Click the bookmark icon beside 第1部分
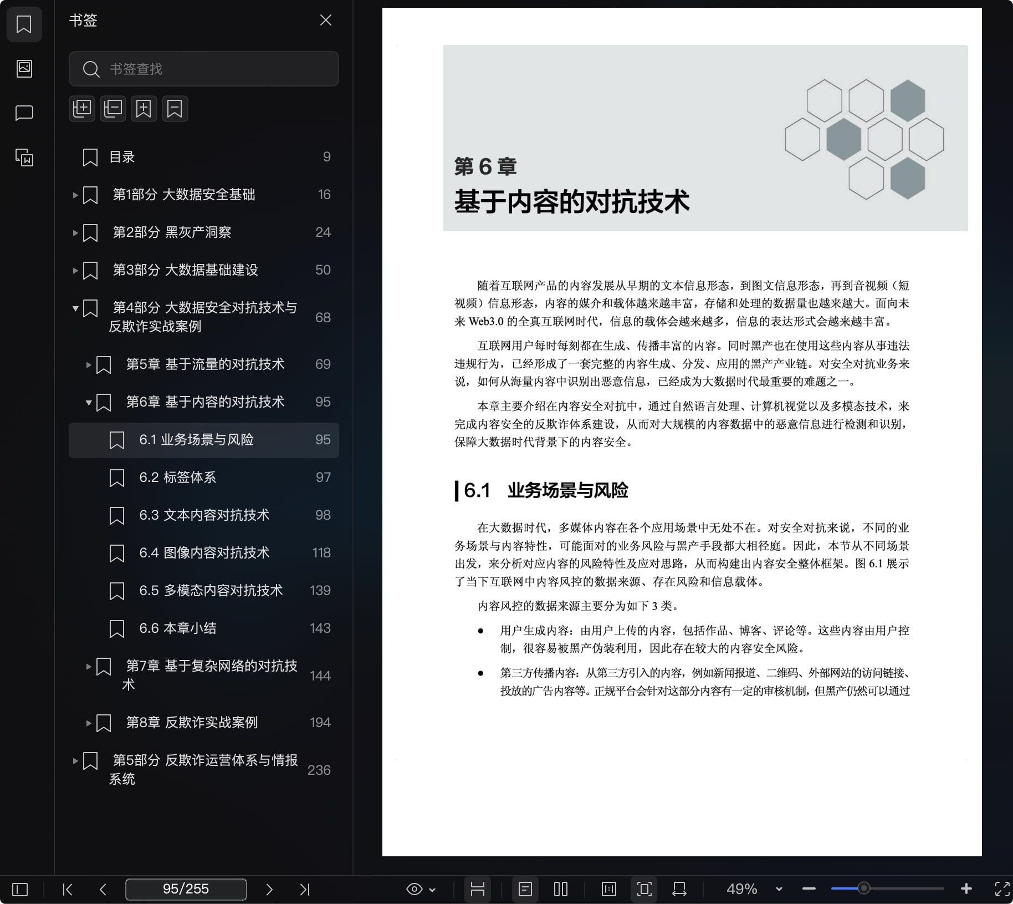The image size is (1013, 904). coord(90,195)
